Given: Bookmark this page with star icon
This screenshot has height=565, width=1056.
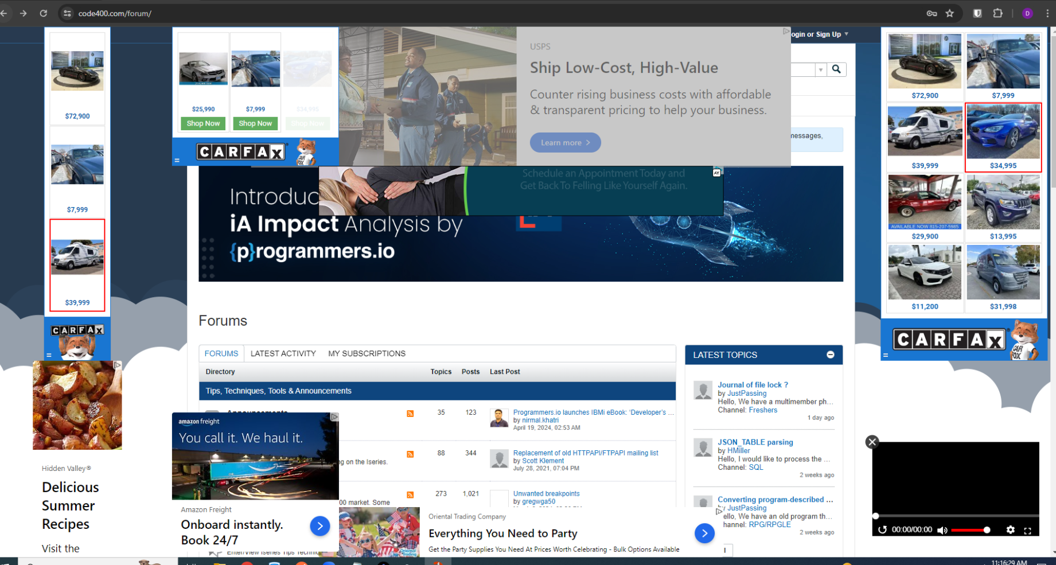Looking at the screenshot, I should pos(950,13).
